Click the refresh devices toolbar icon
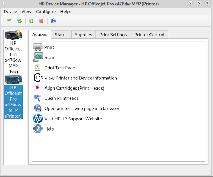 pos(19,21)
